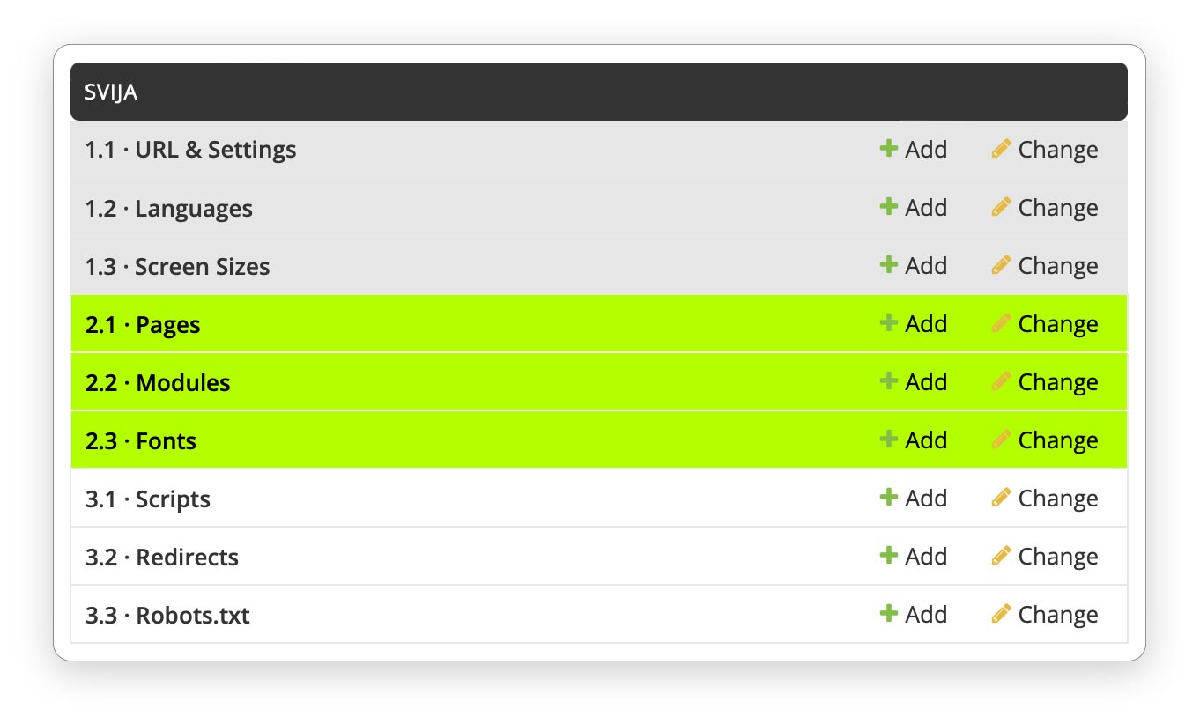1200x724 pixels.
Task: Click the pencil icon for URL & Settings
Action: pyautogui.click(x=1000, y=149)
